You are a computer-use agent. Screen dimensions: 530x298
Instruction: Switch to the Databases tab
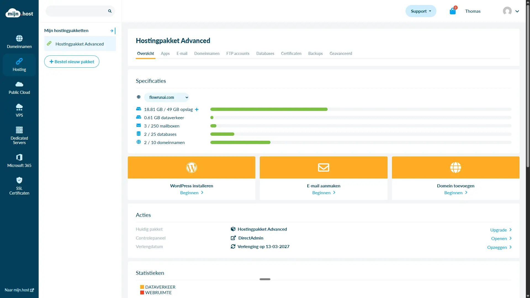click(265, 54)
